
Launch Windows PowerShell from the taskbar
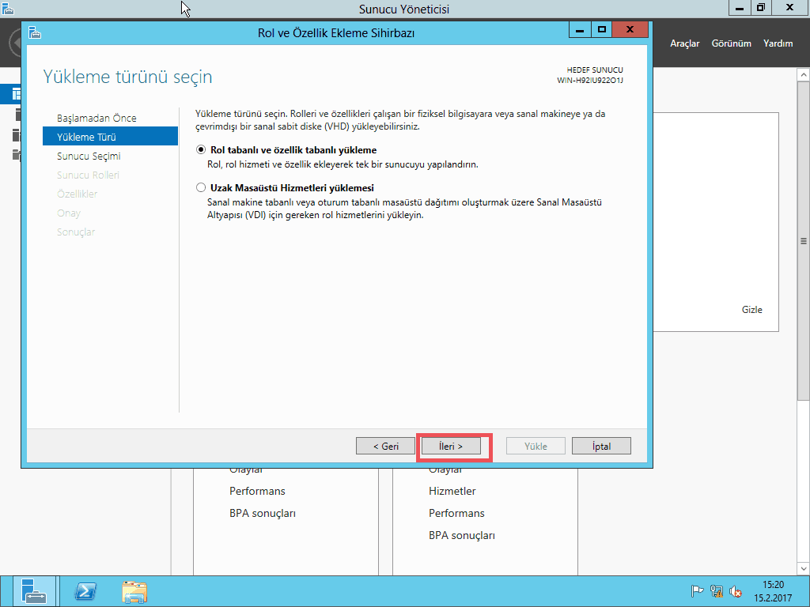pos(85,591)
